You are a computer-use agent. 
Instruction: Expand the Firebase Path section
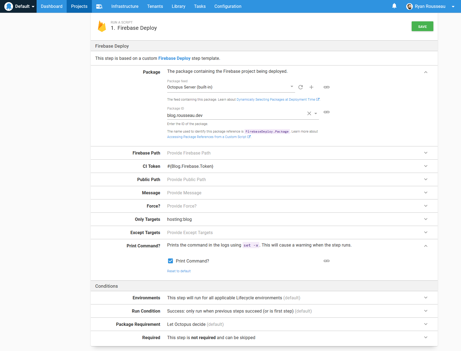pyautogui.click(x=425, y=153)
